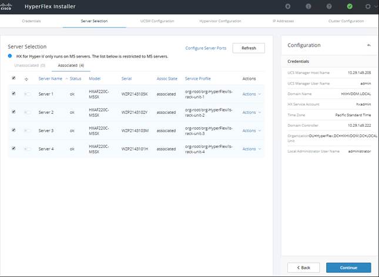379x277 pixels.
Task: Uncheck the Server 3 checkbox
Action: point(14,130)
